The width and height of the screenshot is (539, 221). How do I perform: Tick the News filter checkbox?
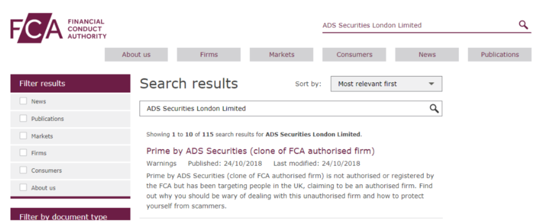pos(23,101)
